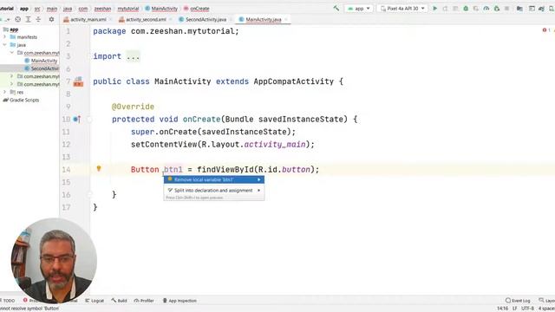Open the Remove local variable submenu arrow

pyautogui.click(x=259, y=179)
